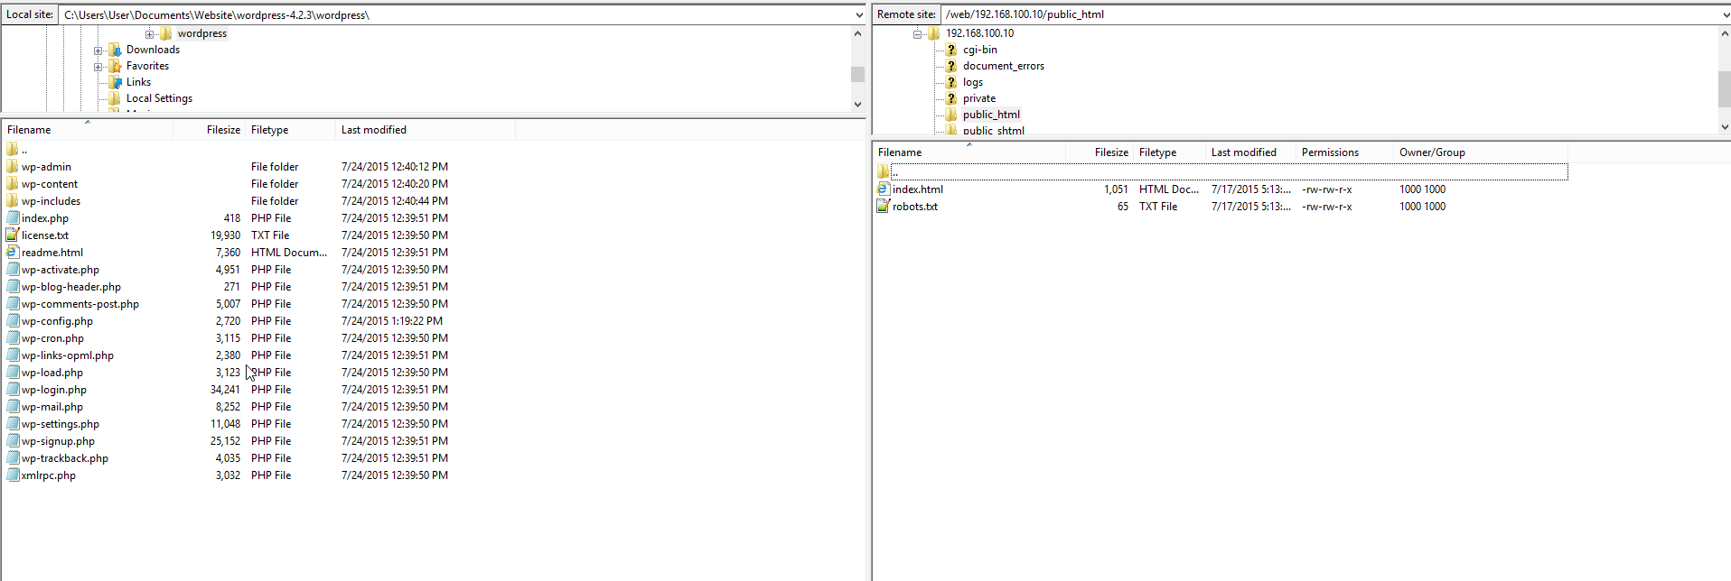Screen dimensions: 1731x581
Task: Click the document_errors question mark icon
Action: tap(951, 66)
